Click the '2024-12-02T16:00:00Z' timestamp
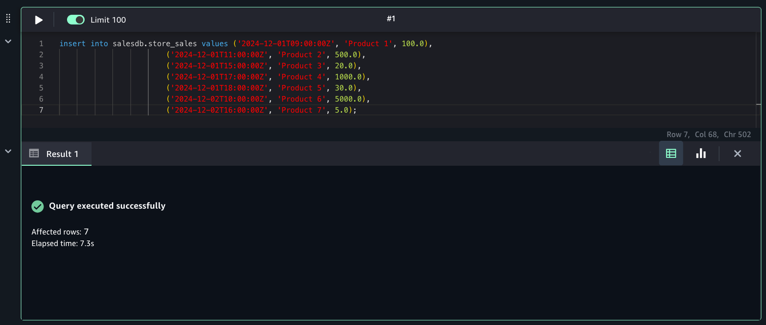The width and height of the screenshot is (766, 325). [x=220, y=110]
